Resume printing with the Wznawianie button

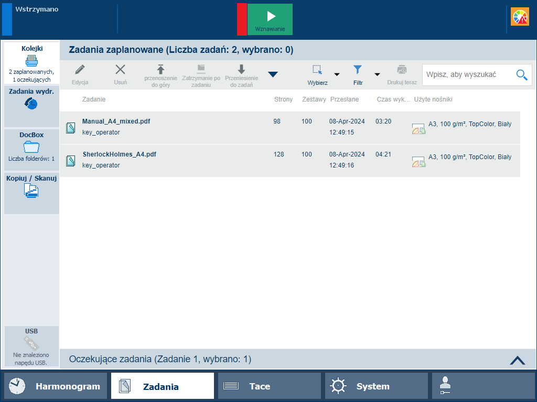coord(270,19)
